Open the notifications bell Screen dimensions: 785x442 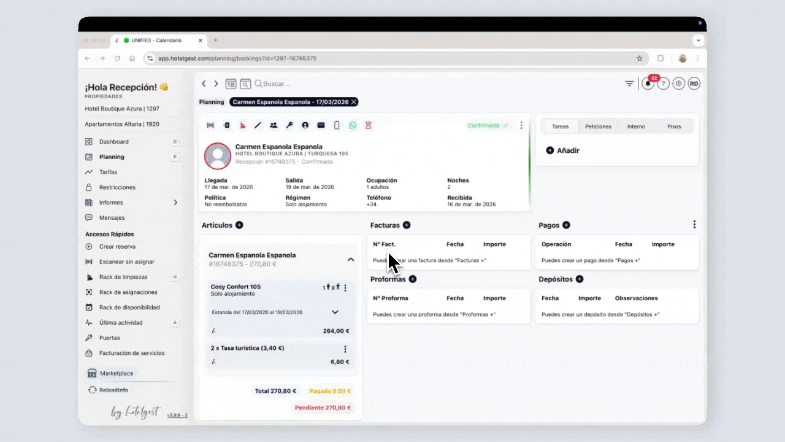pyautogui.click(x=648, y=84)
